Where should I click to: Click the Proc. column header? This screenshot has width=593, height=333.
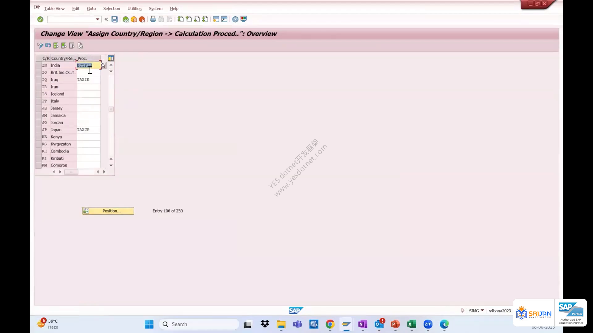click(88, 58)
